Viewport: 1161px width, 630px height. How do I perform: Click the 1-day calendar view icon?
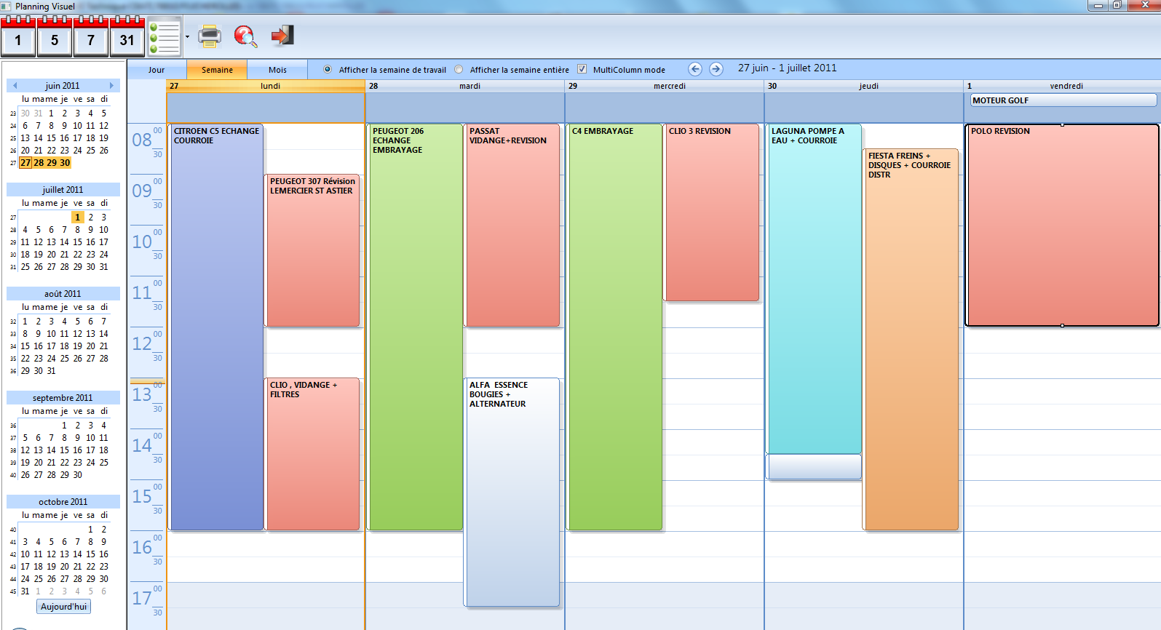[x=18, y=37]
